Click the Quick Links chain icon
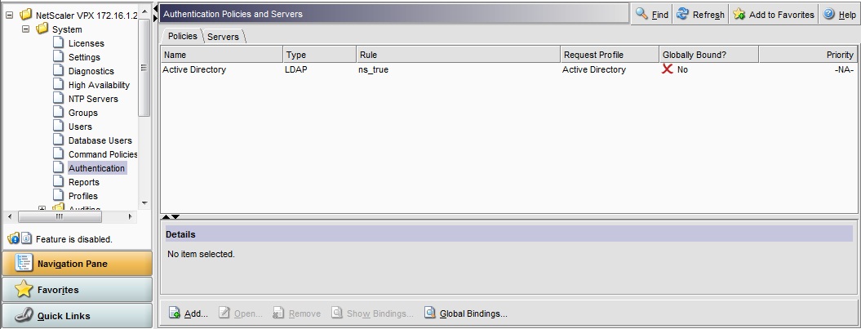 click(23, 315)
